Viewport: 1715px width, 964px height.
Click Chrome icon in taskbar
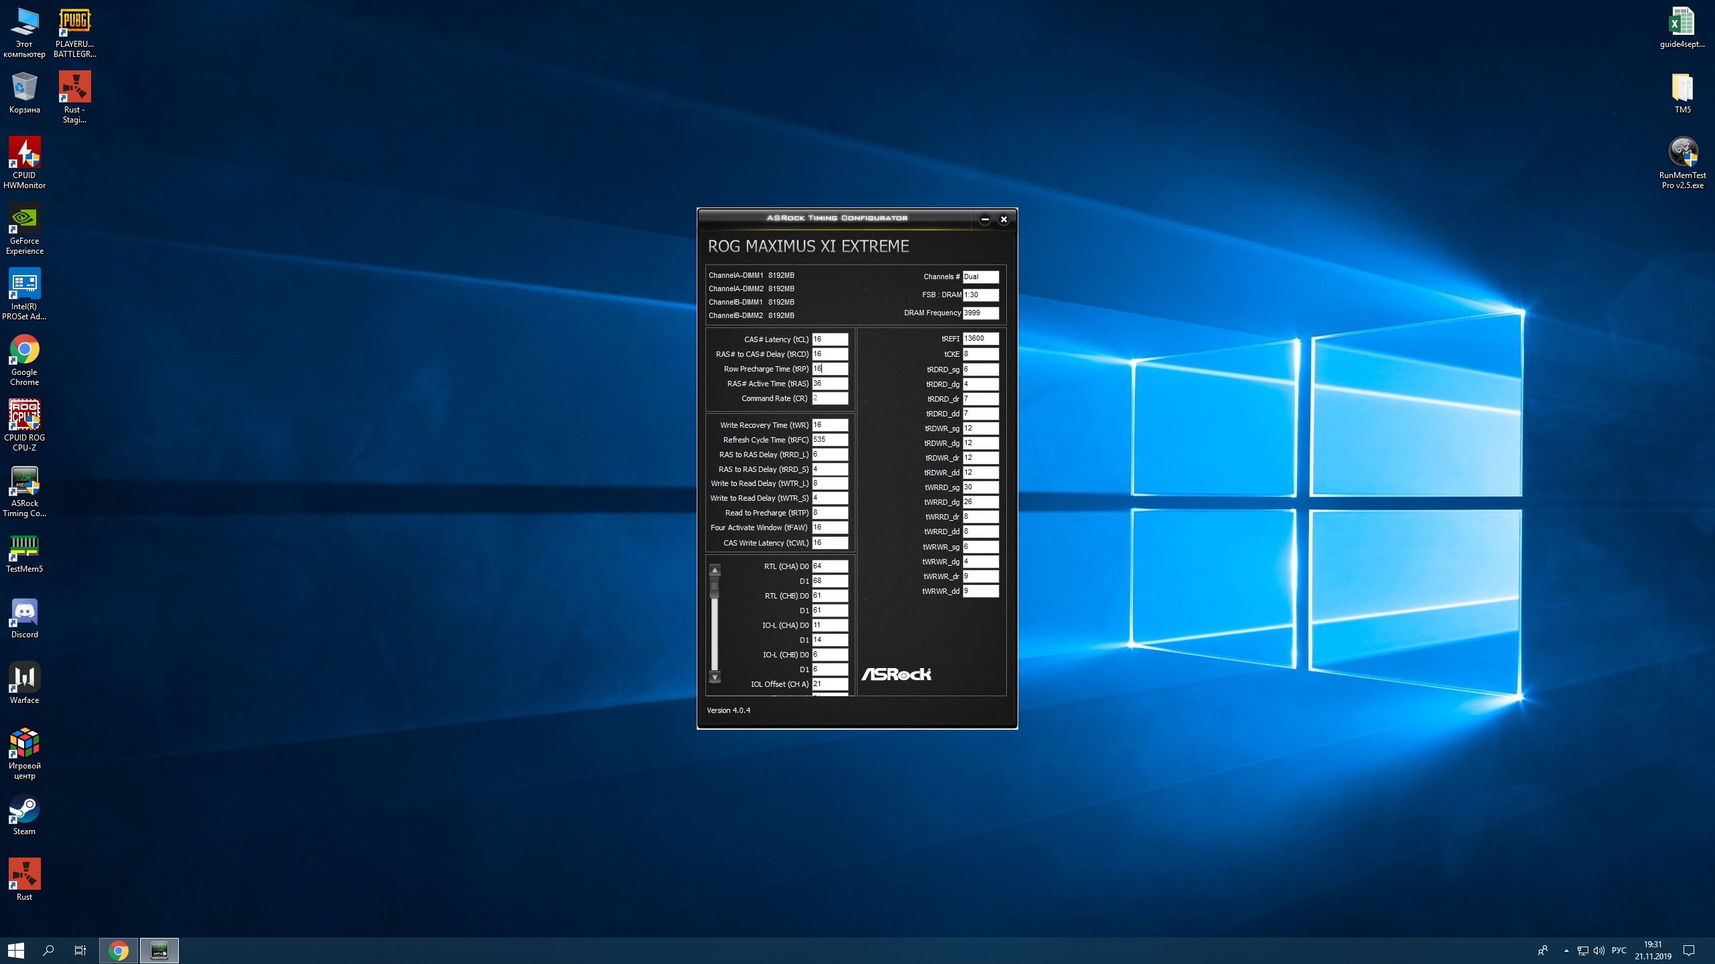119,950
